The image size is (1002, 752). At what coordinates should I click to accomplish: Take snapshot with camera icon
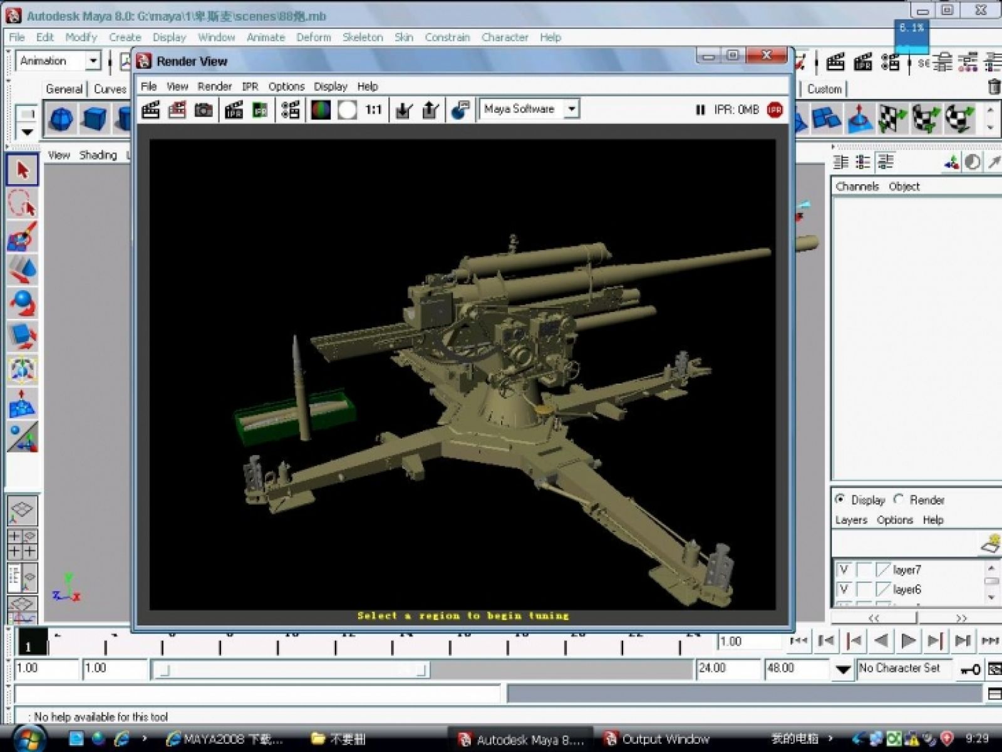point(204,110)
